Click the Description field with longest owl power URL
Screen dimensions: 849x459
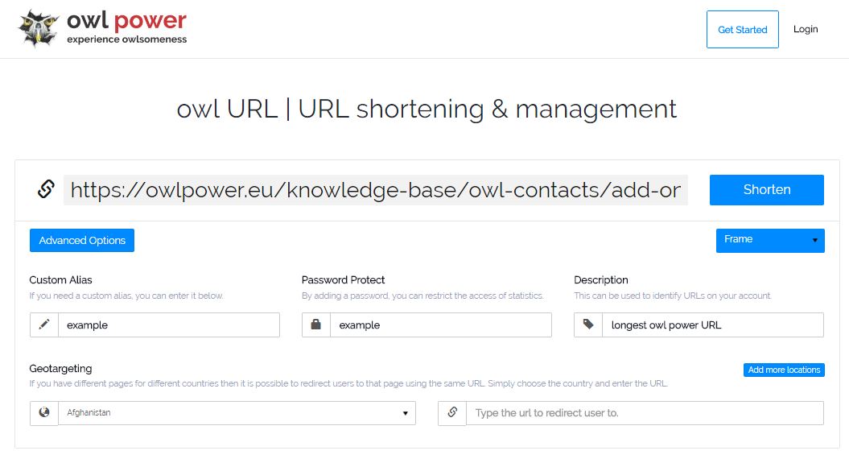click(x=713, y=325)
